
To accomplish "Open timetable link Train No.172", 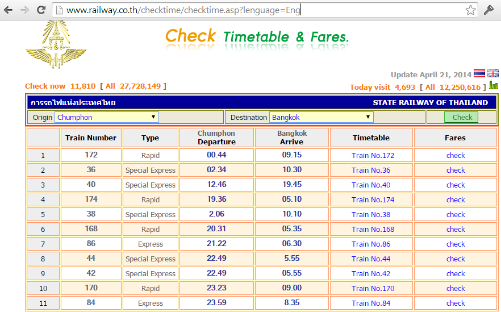I will click(373, 156).
